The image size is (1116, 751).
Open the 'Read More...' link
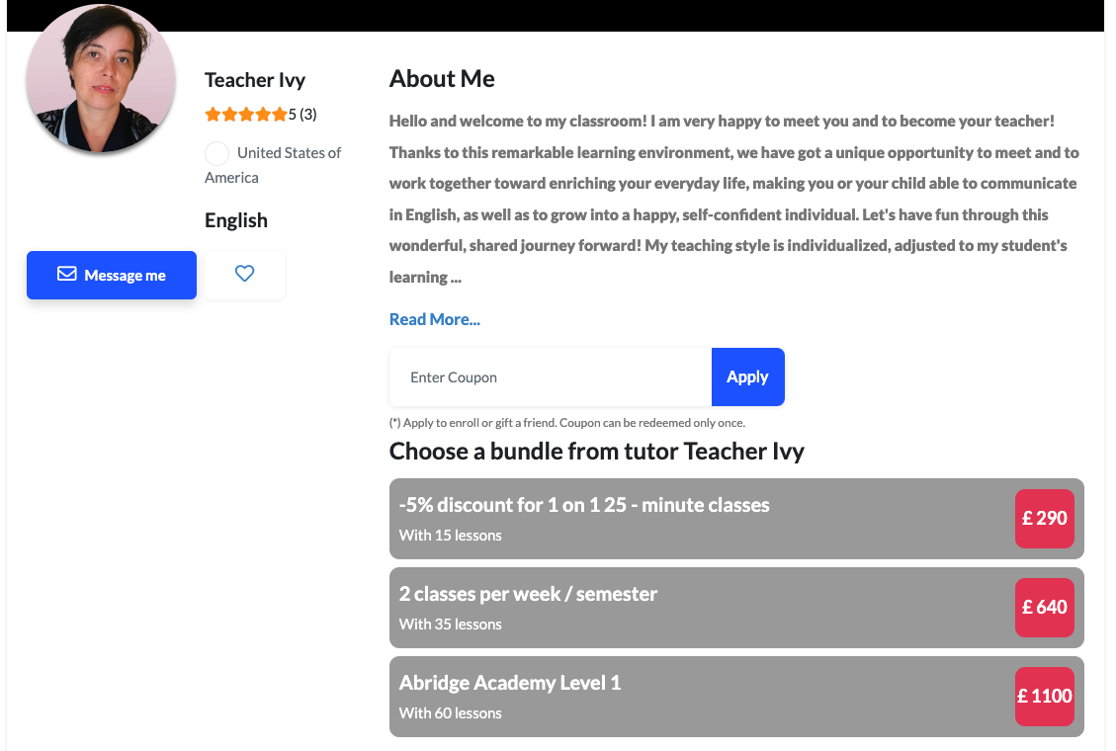(x=434, y=318)
